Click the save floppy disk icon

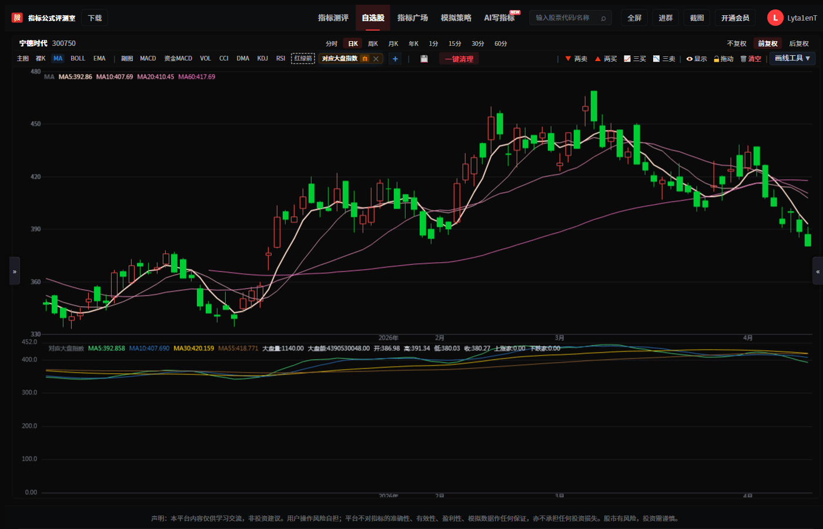pos(424,59)
